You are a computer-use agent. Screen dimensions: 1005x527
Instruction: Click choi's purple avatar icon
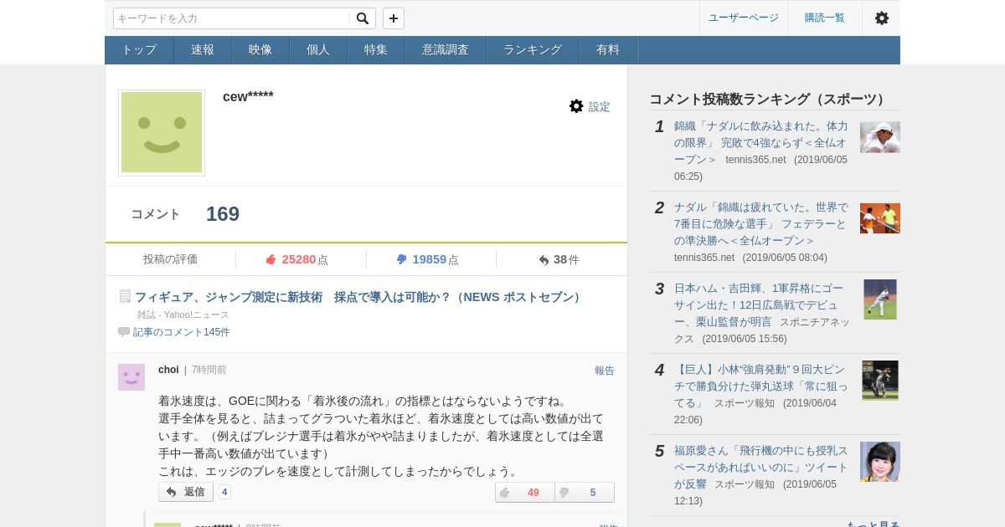[131, 377]
